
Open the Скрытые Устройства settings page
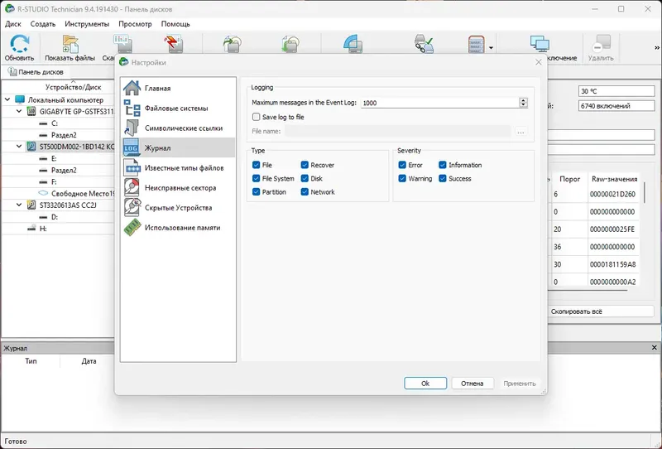[x=178, y=208]
